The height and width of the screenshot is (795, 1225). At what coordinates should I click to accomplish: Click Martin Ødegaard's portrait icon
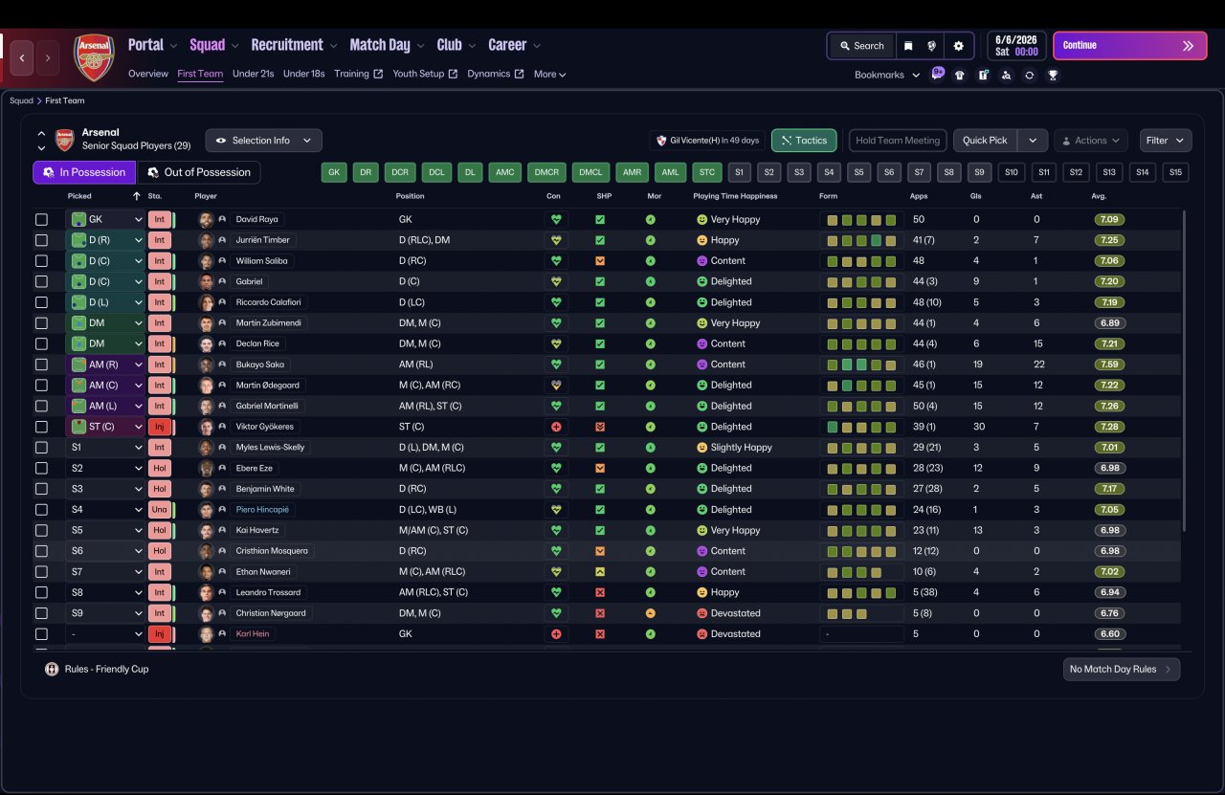(x=206, y=386)
